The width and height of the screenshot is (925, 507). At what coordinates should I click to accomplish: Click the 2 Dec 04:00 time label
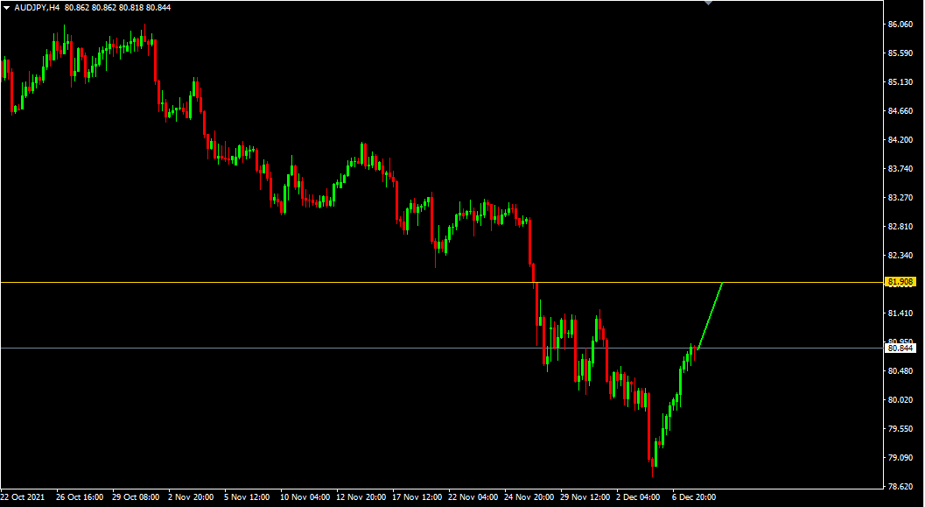(638, 497)
